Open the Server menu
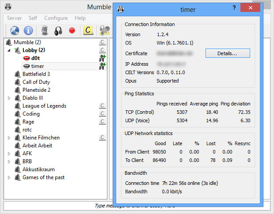 (14, 18)
